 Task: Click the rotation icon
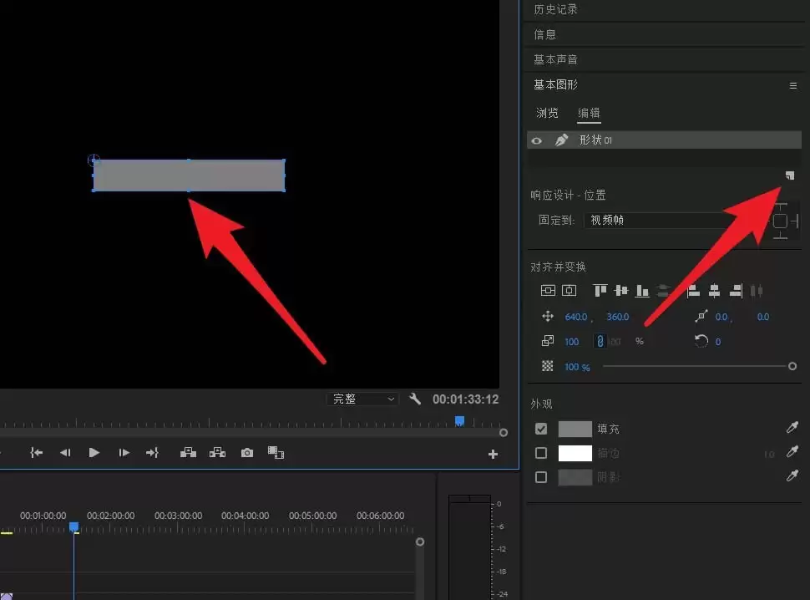tap(701, 341)
